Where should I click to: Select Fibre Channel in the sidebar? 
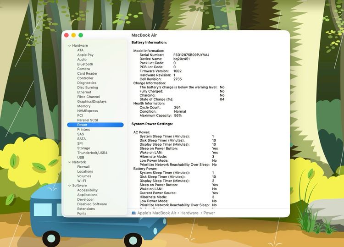89,97
